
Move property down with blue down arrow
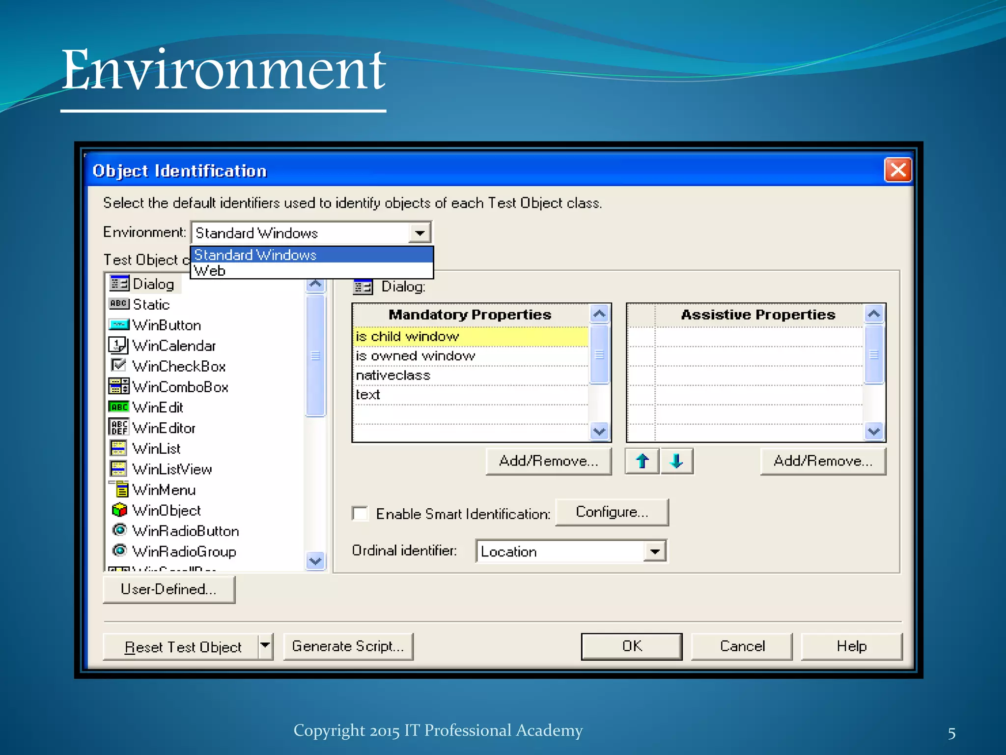coord(676,461)
